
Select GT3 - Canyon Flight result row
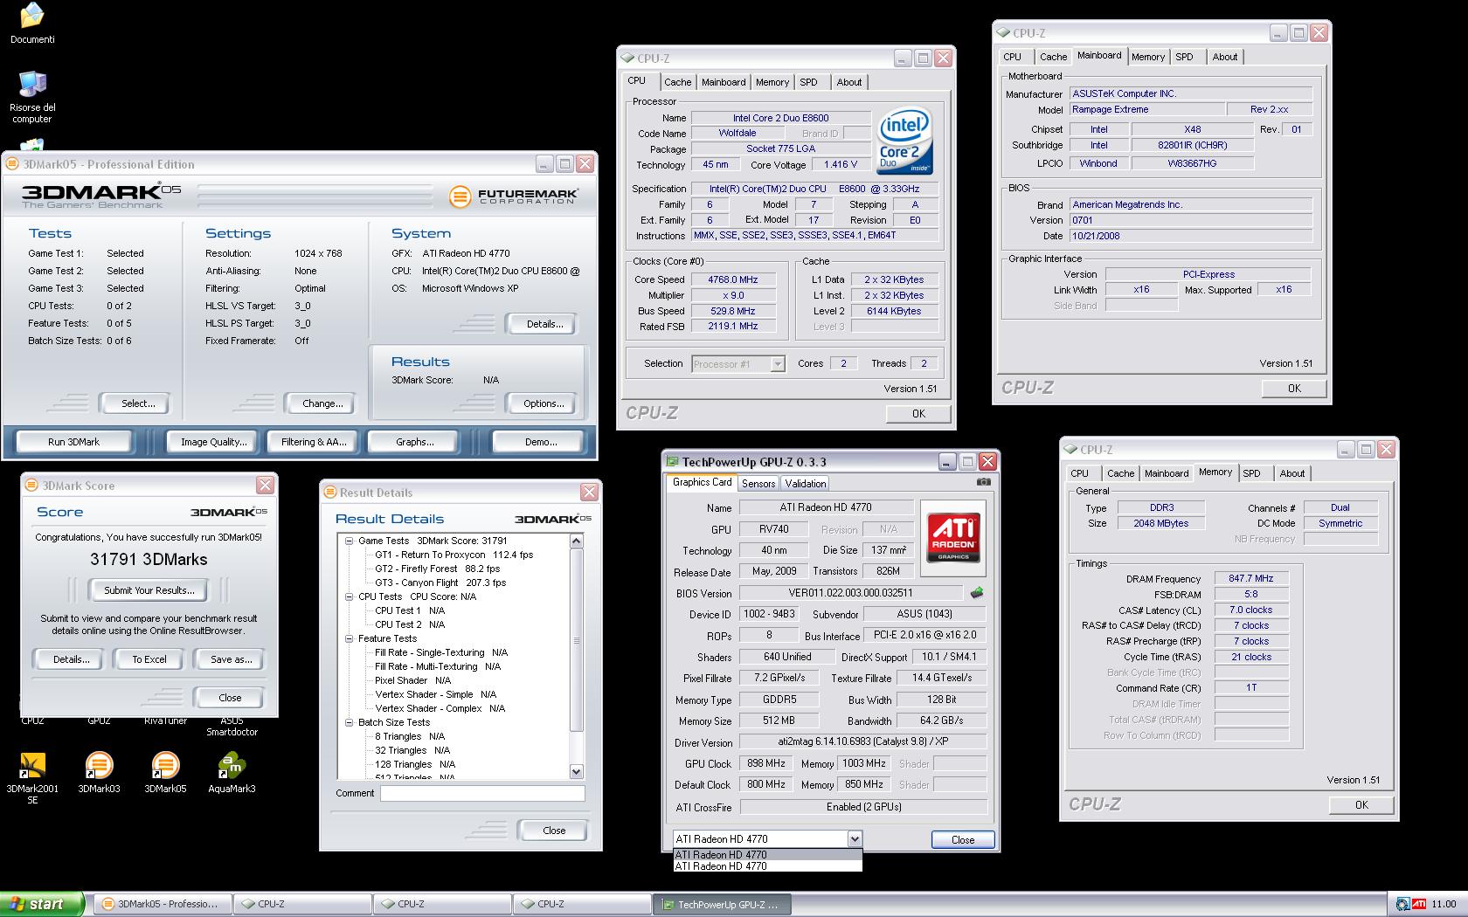click(440, 583)
